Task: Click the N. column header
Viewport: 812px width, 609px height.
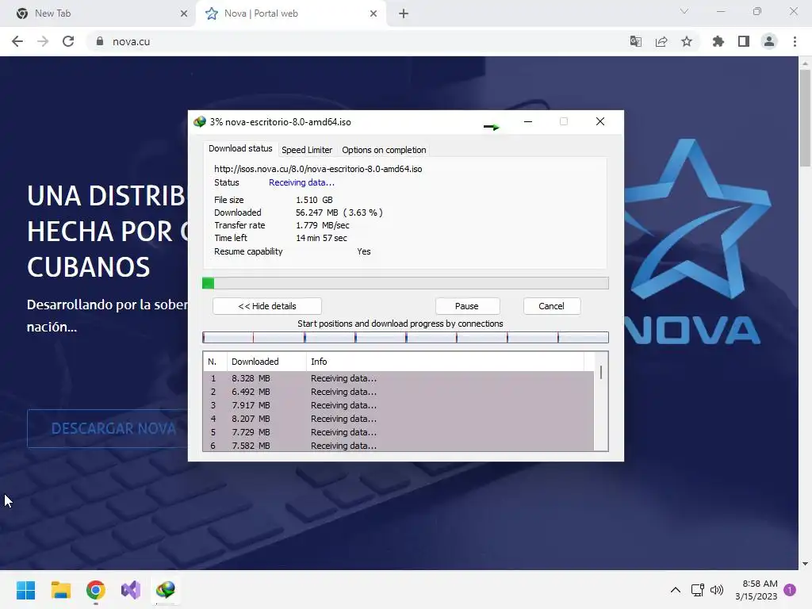Action: (215, 362)
